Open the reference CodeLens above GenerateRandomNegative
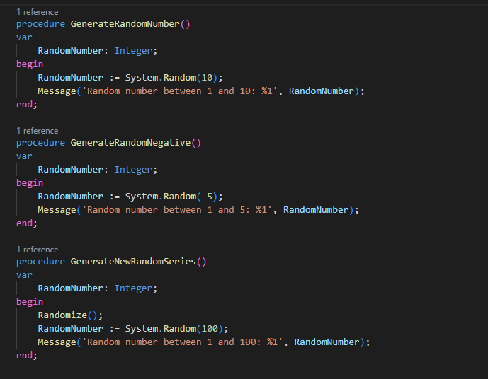 38,131
